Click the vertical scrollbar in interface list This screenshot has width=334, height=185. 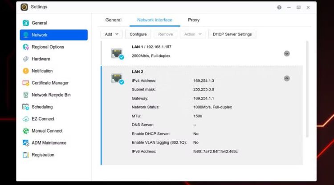pyautogui.click(x=306, y=89)
